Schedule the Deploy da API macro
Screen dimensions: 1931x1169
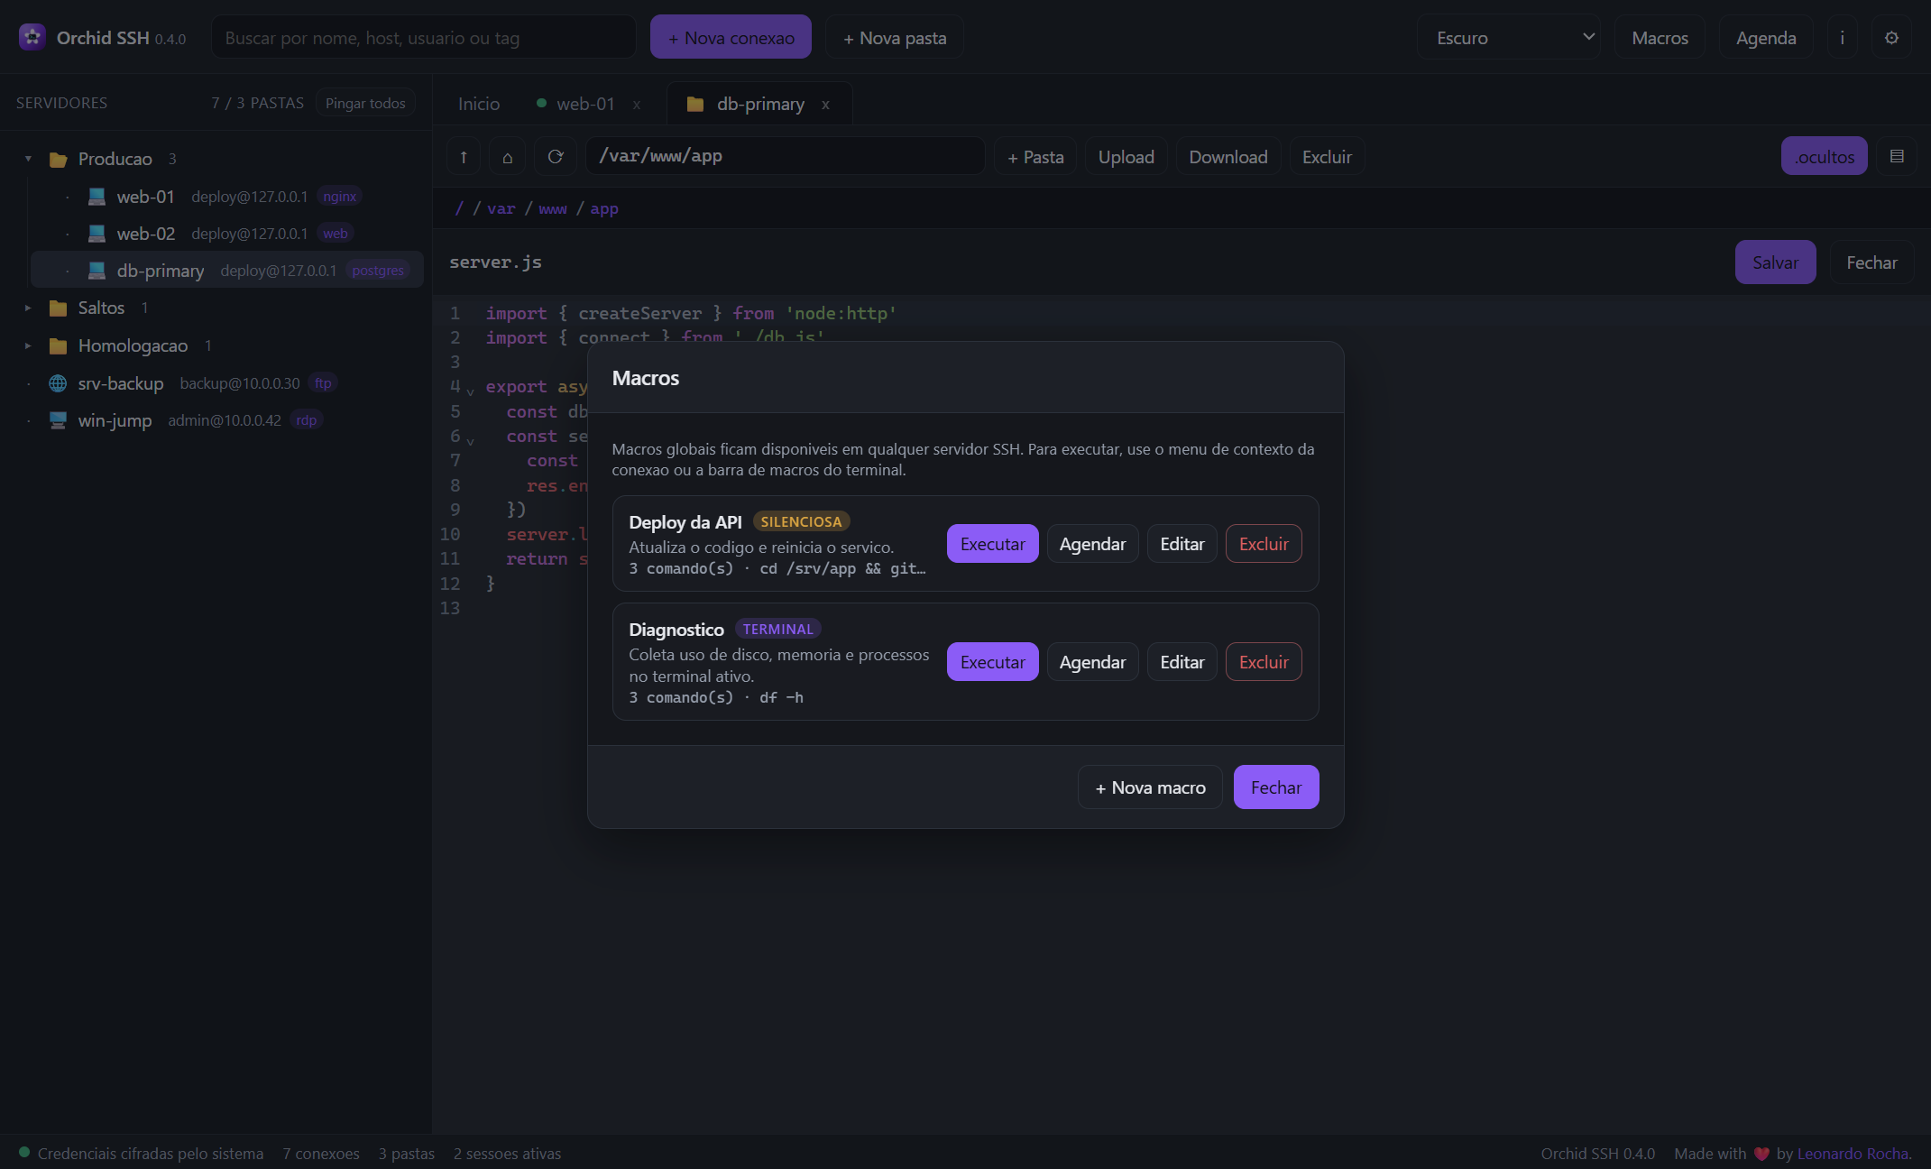pyautogui.click(x=1092, y=544)
